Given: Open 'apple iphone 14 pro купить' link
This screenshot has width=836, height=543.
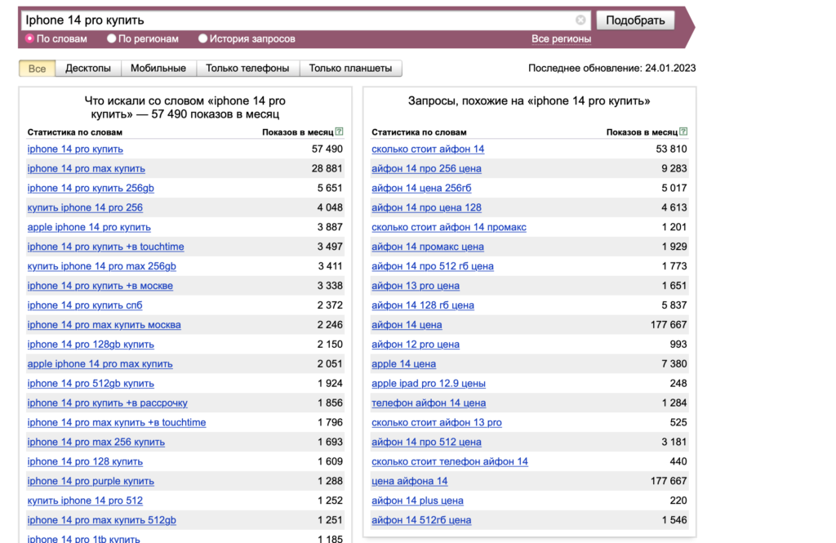Looking at the screenshot, I should (89, 227).
